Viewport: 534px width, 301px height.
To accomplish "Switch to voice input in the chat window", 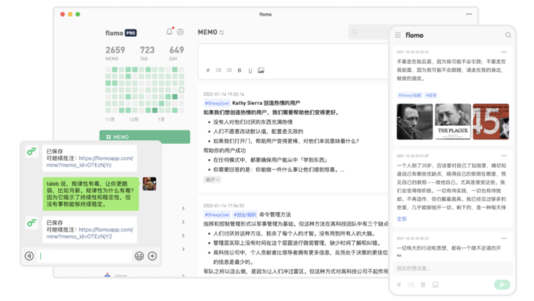I will pyautogui.click(x=30, y=256).
